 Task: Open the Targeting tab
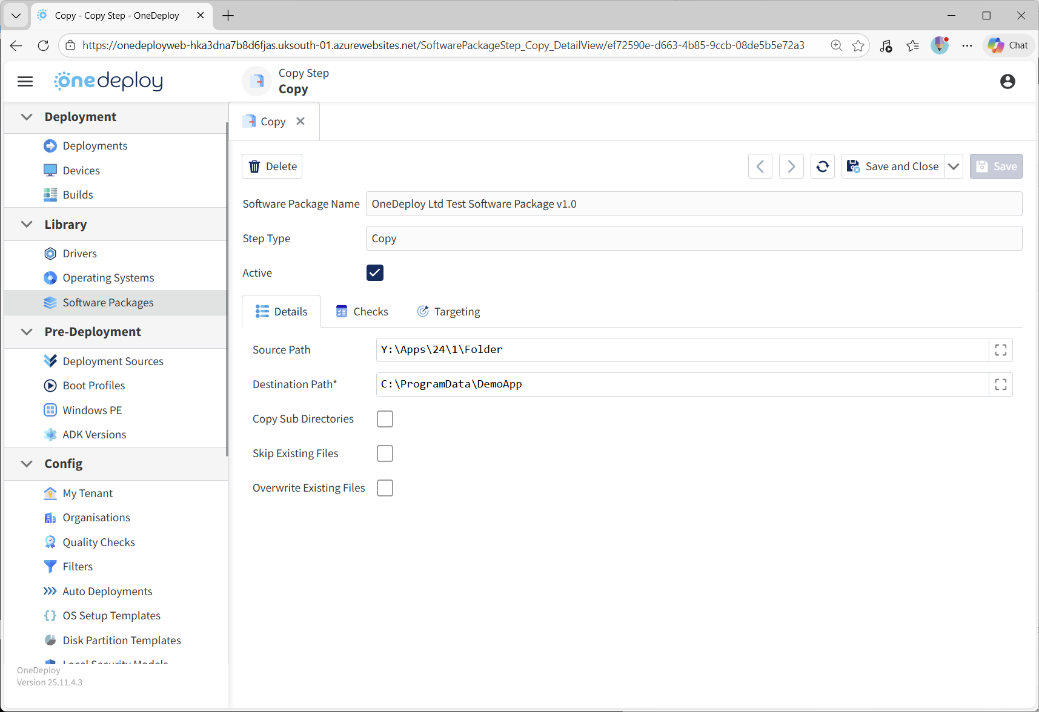[x=448, y=312]
